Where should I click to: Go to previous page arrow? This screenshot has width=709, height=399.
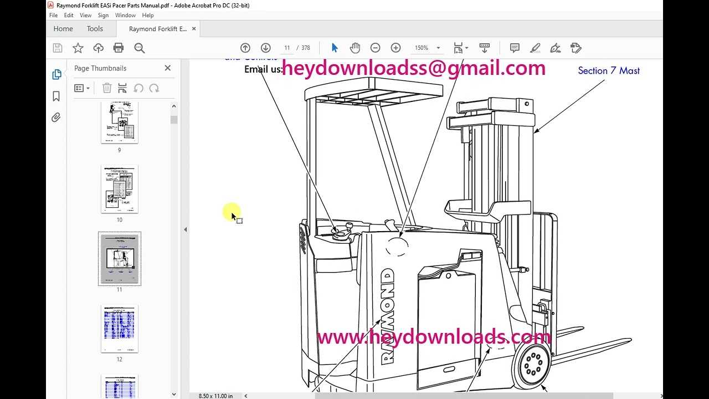(x=245, y=48)
